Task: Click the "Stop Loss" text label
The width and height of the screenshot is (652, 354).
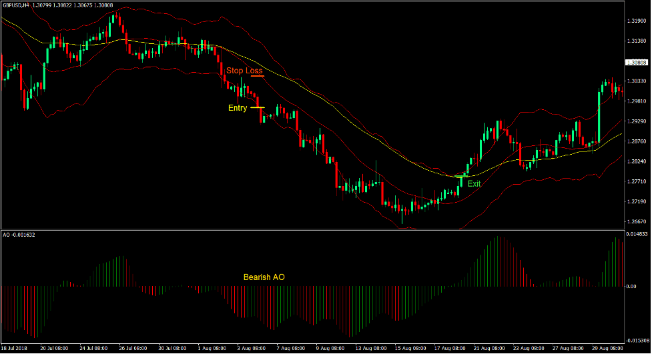Action: coord(244,71)
